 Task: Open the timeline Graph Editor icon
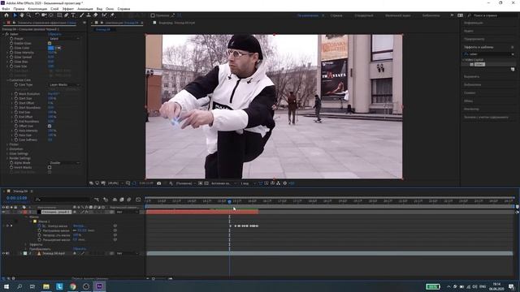pos(138,200)
